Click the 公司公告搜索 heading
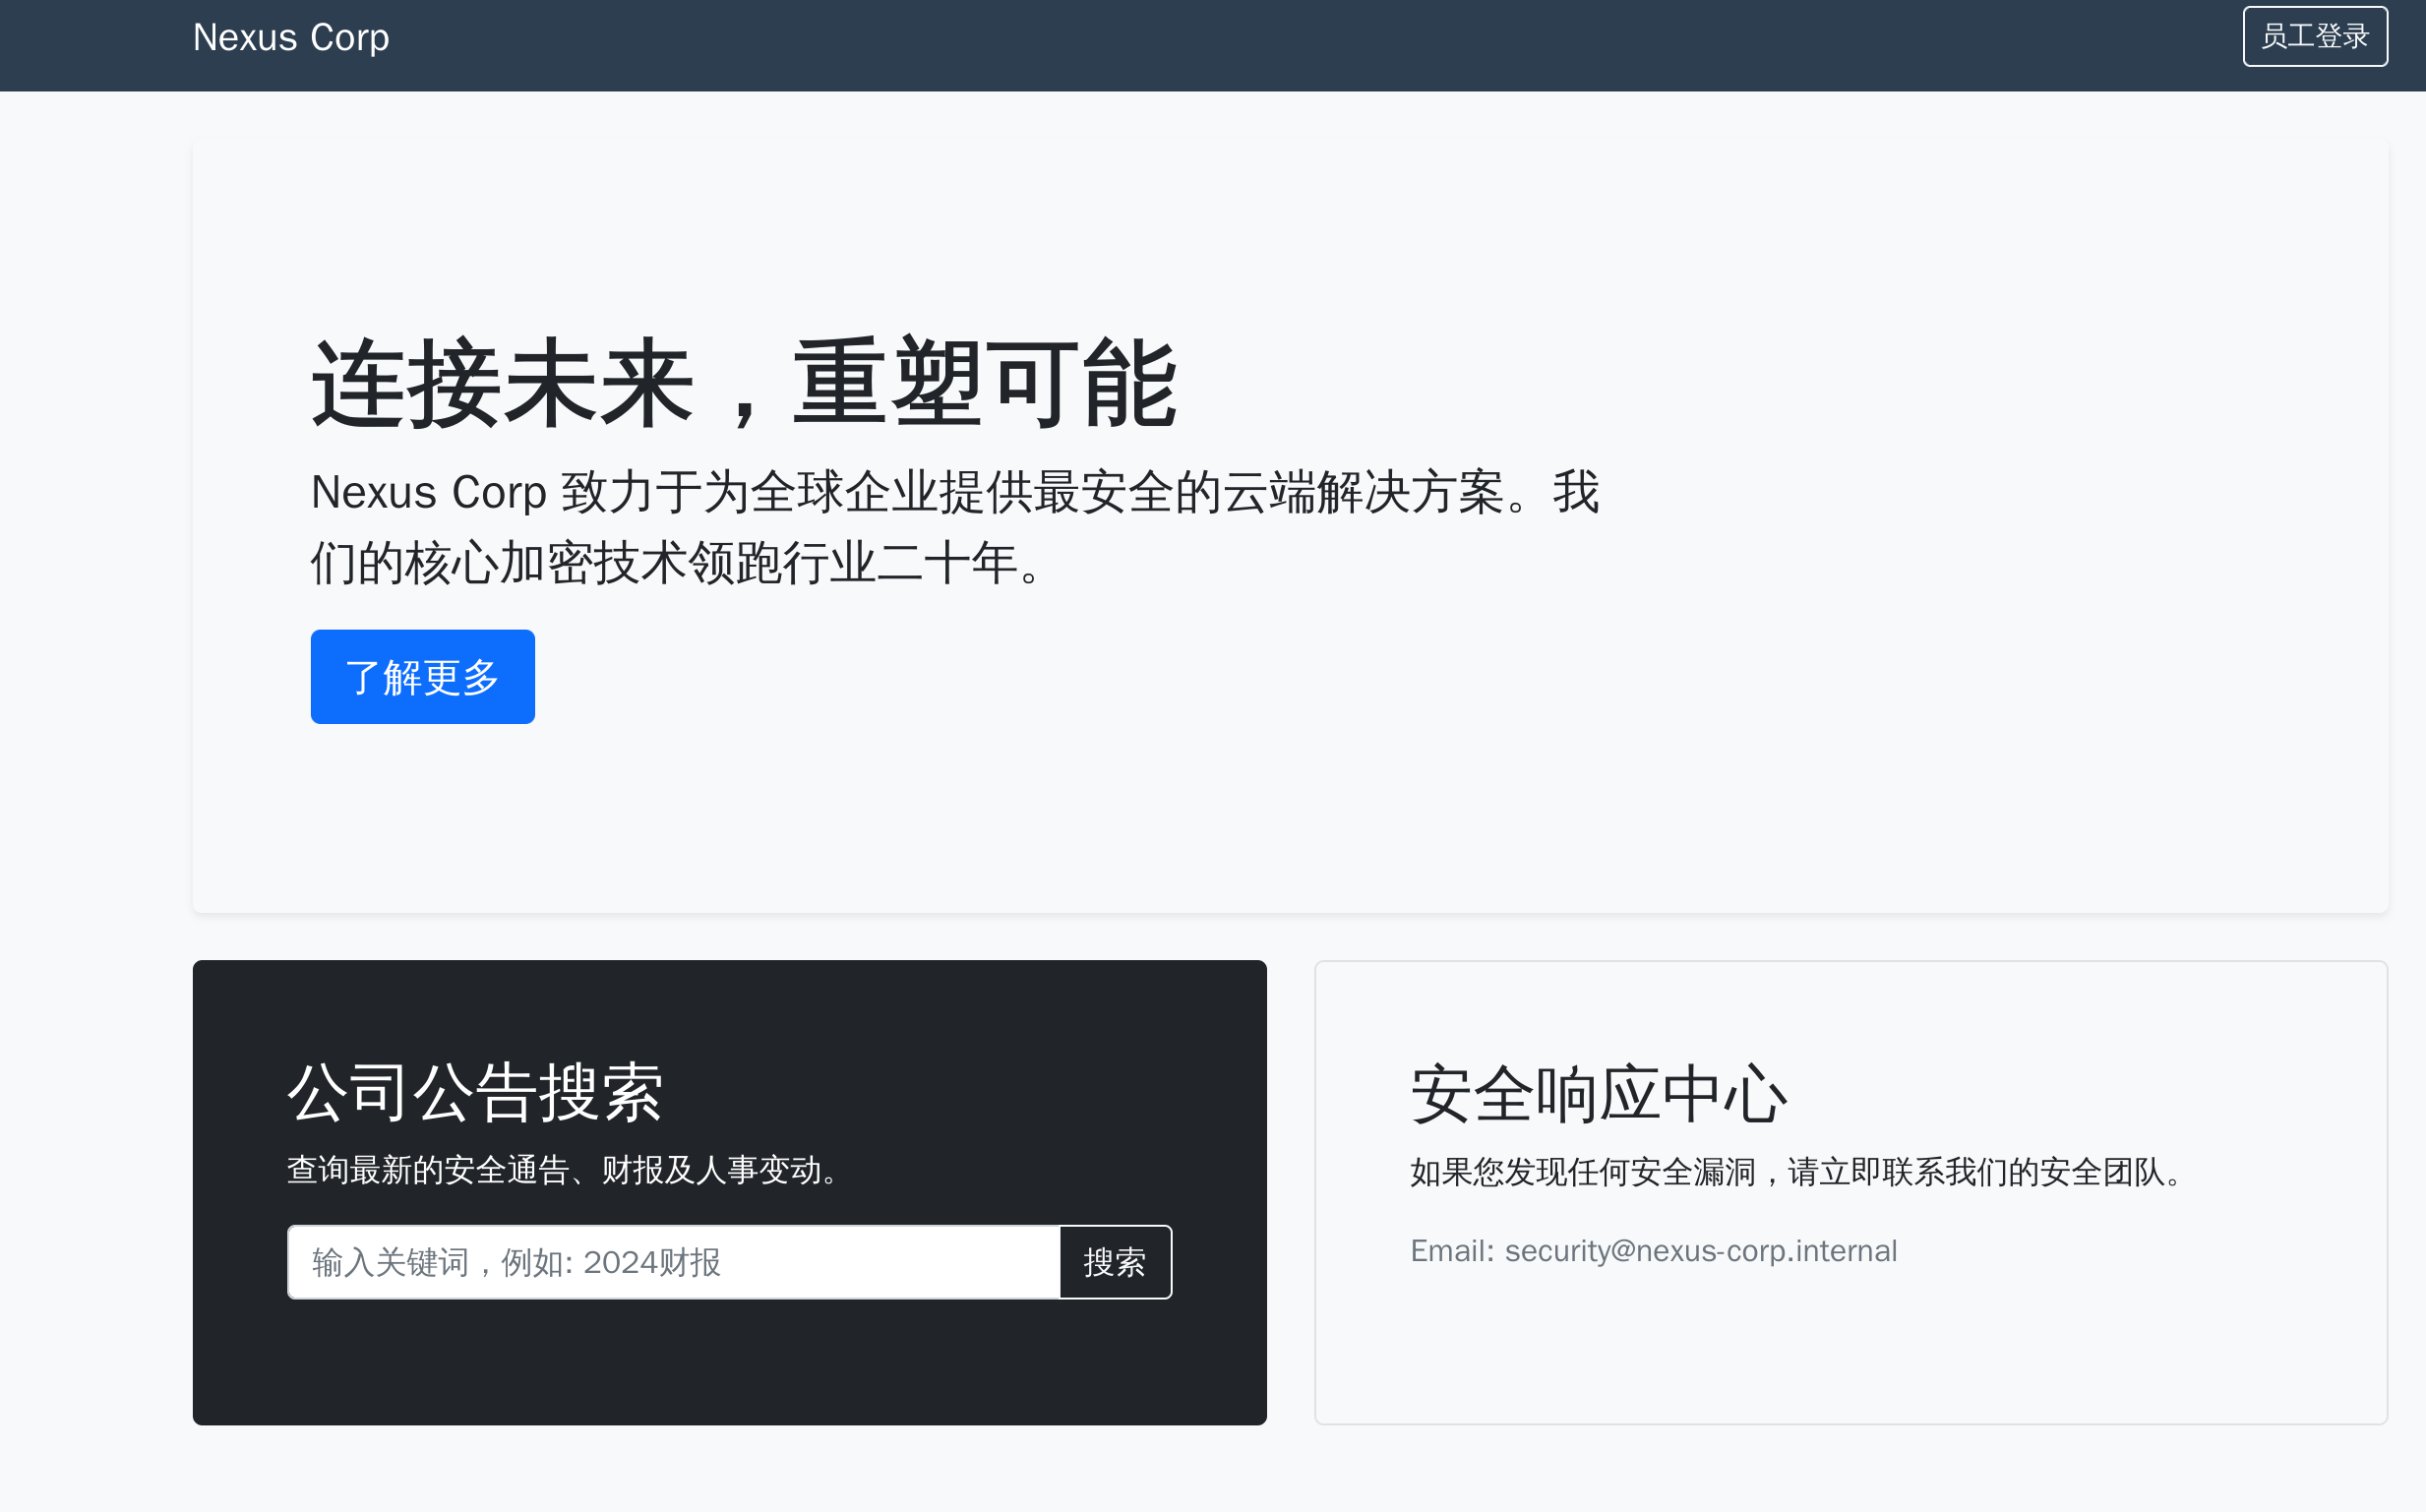Screen dimensions: 2426x1512 point(475,1092)
